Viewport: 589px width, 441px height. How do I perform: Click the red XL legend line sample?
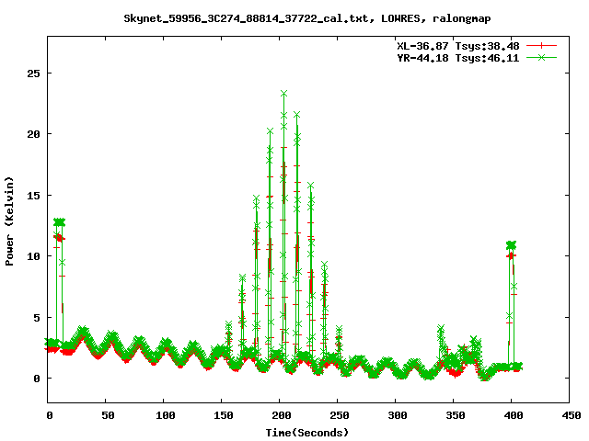click(541, 46)
